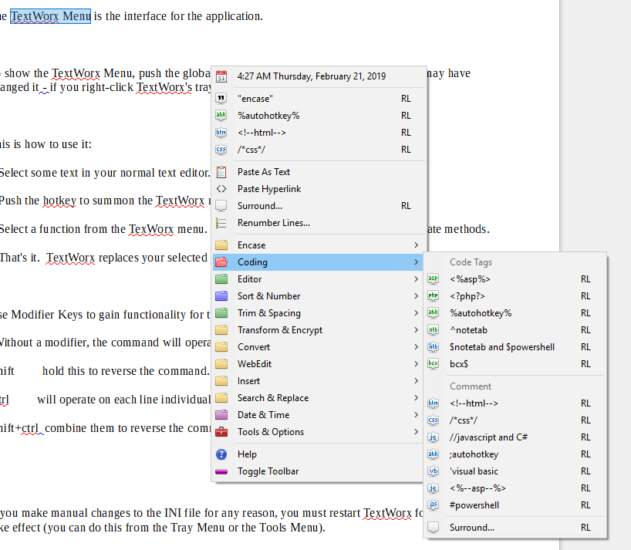Choose <!--html--> under Comment submenu

pyautogui.click(x=515, y=403)
